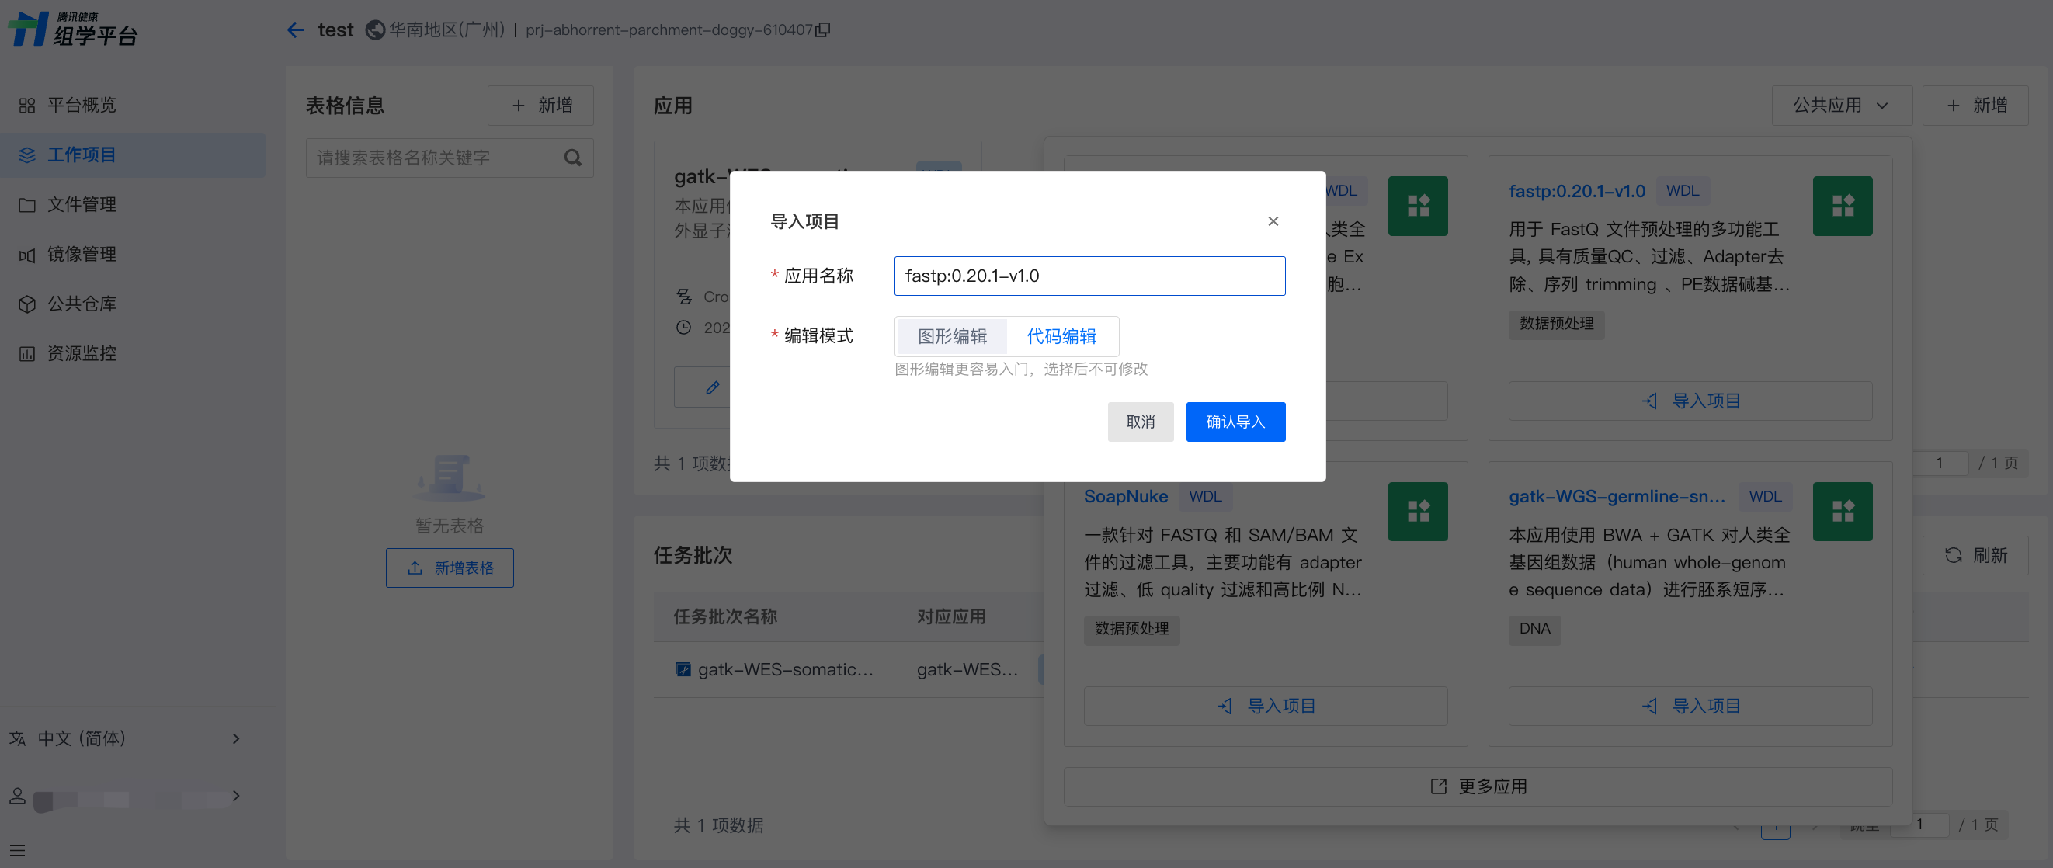Click green app icon on gatk-WGS-germline card
The width and height of the screenshot is (2053, 868).
tap(1842, 511)
